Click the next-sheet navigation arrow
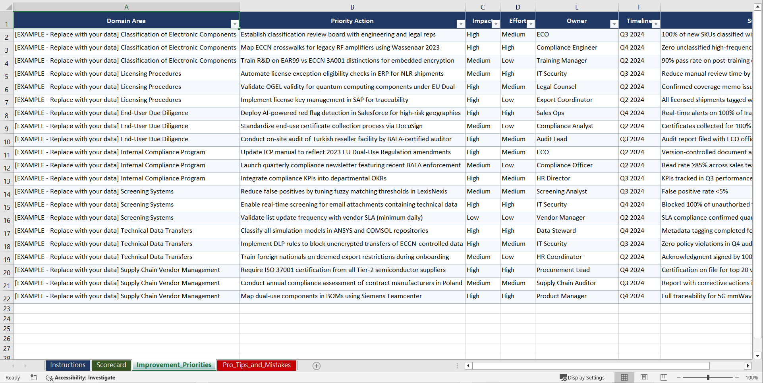 [25, 366]
